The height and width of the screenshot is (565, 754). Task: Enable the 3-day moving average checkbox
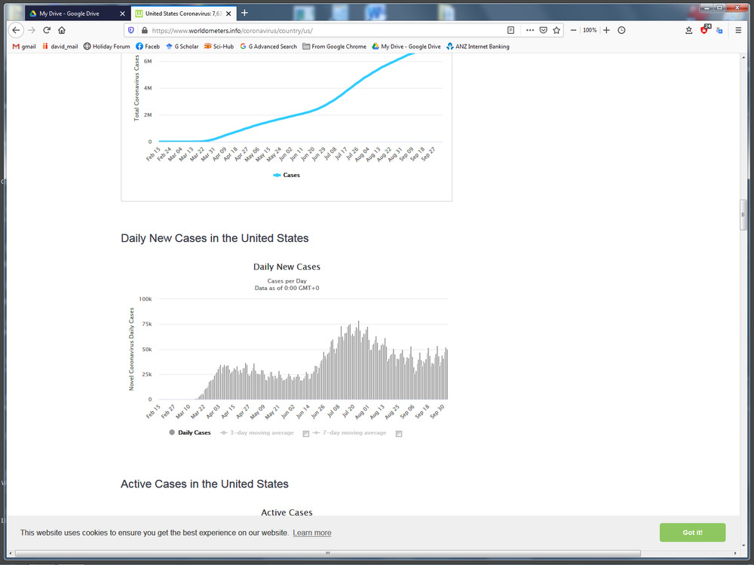coord(305,434)
